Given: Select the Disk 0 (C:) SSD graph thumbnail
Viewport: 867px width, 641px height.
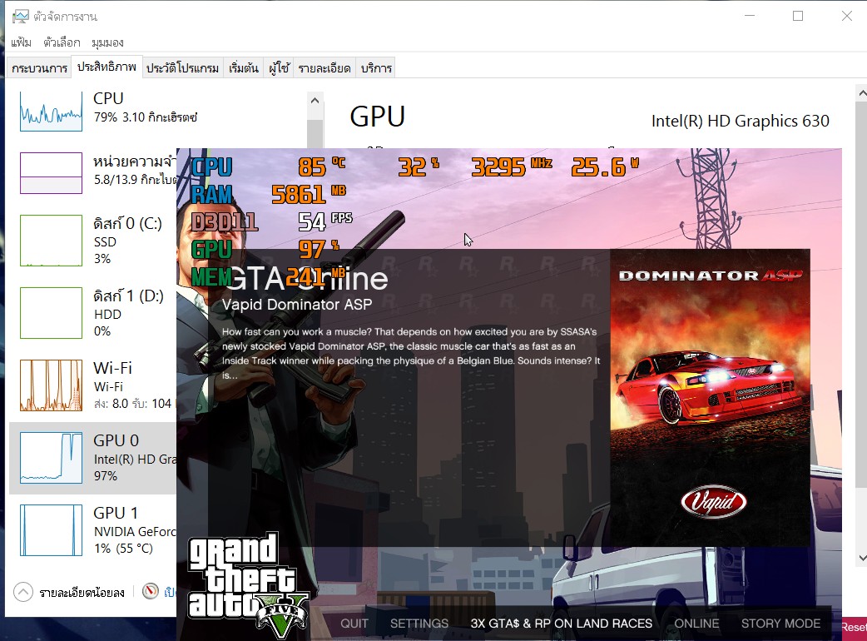Looking at the screenshot, I should click(51, 241).
